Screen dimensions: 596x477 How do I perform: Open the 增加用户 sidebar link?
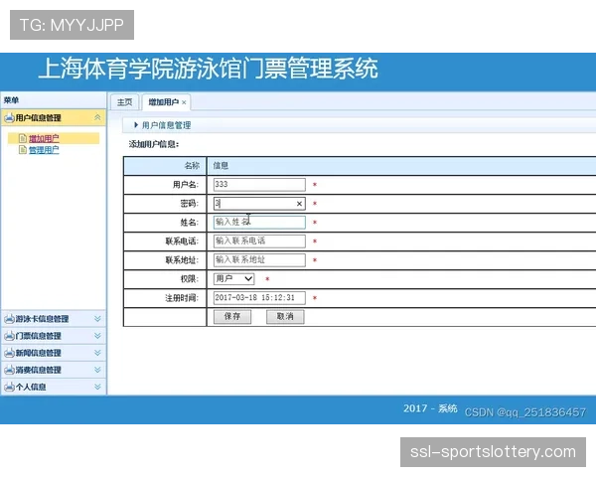[x=44, y=139]
